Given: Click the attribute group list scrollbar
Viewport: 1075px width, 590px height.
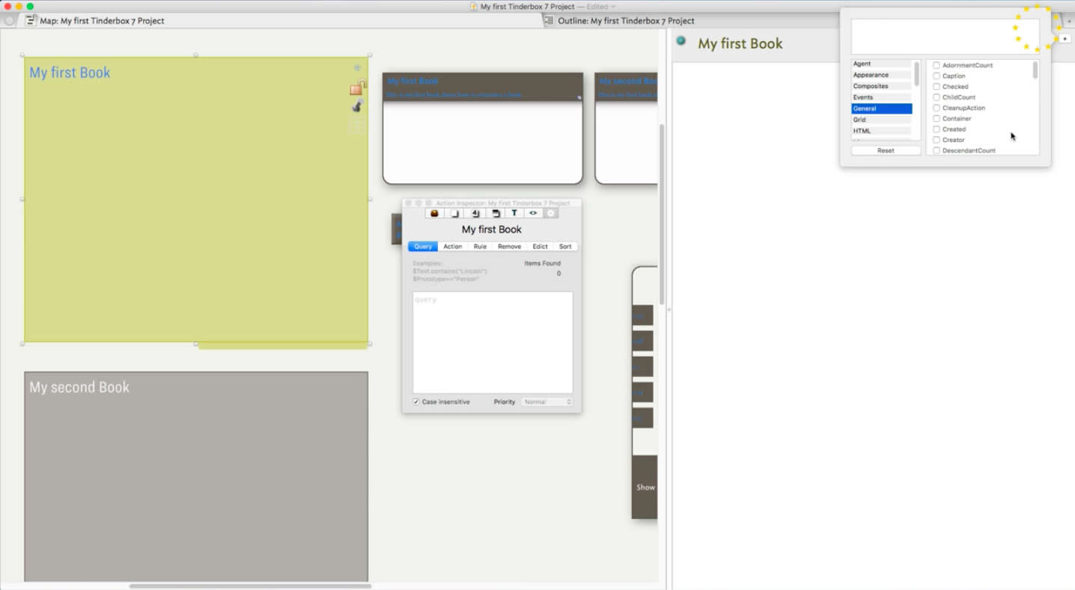Looking at the screenshot, I should [916, 73].
